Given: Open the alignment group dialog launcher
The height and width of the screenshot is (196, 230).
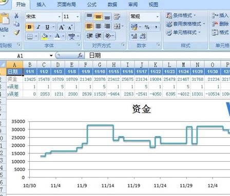Looking at the screenshot, I should point(123,45).
